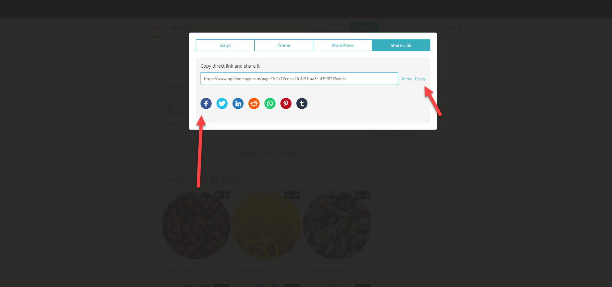This screenshot has width=612, height=287.
Task: Share through the WhatsApp icon
Action: point(270,103)
